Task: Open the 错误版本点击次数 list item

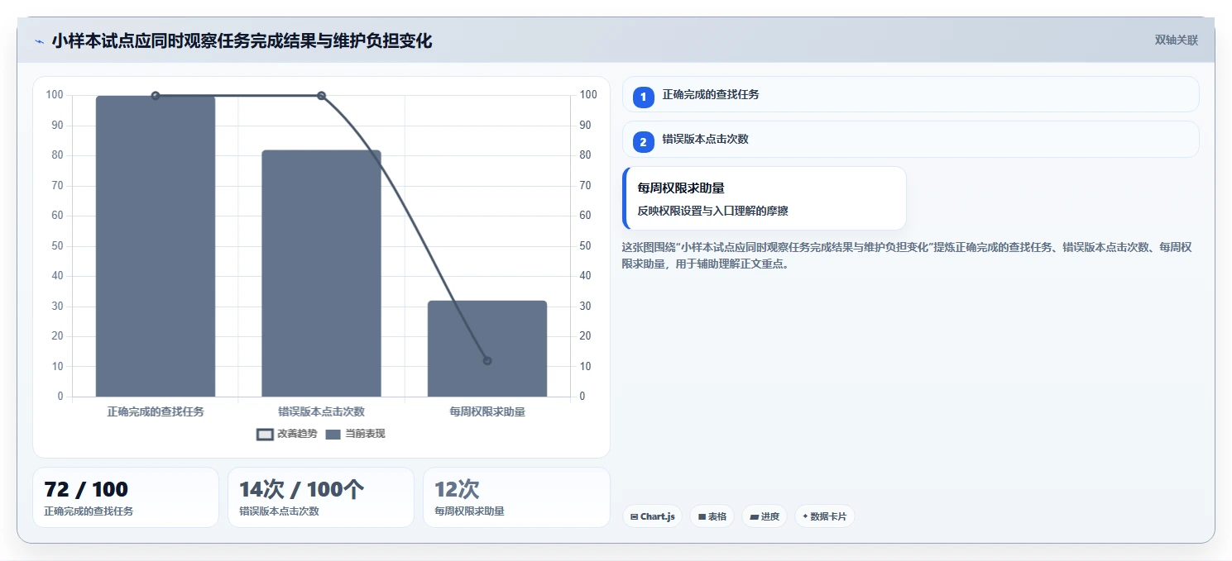Action: point(910,139)
